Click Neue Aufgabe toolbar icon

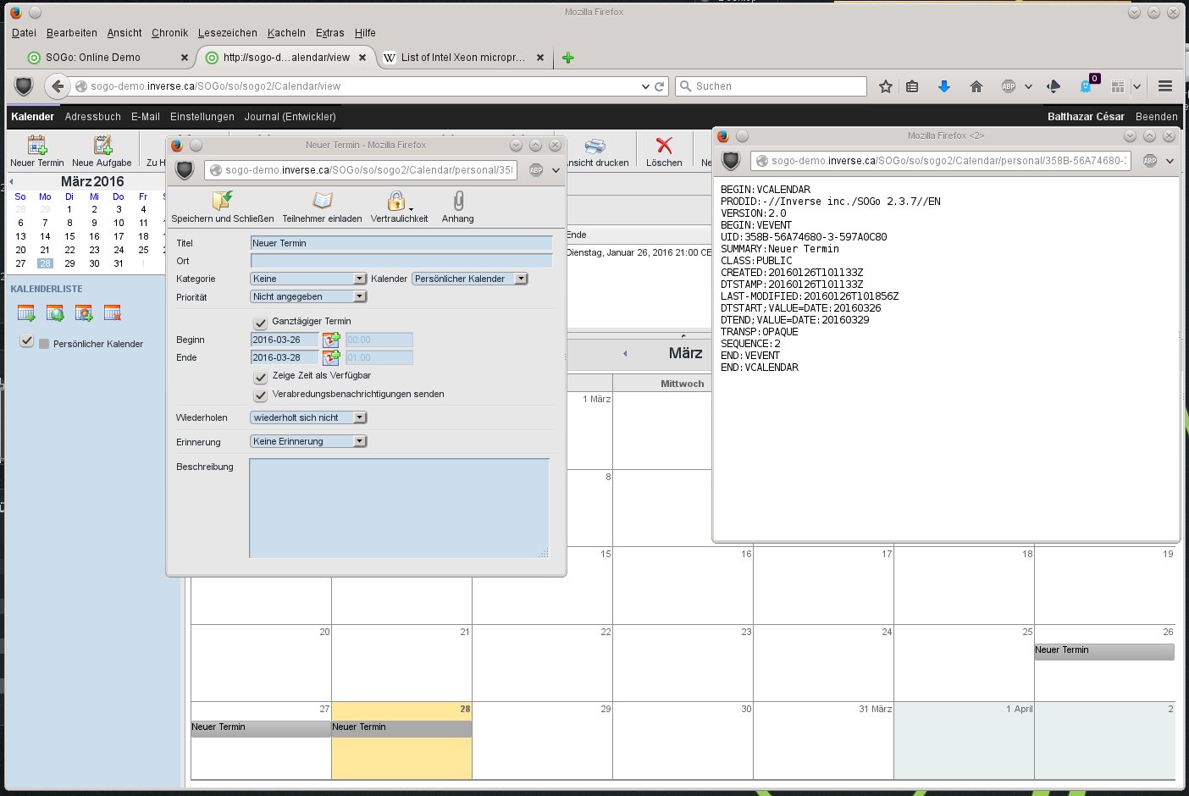[x=102, y=146]
